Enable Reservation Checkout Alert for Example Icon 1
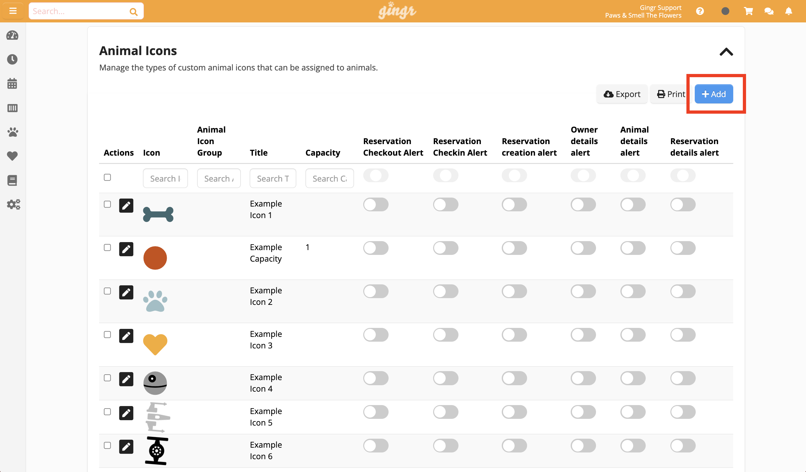This screenshot has width=806, height=472. [376, 204]
